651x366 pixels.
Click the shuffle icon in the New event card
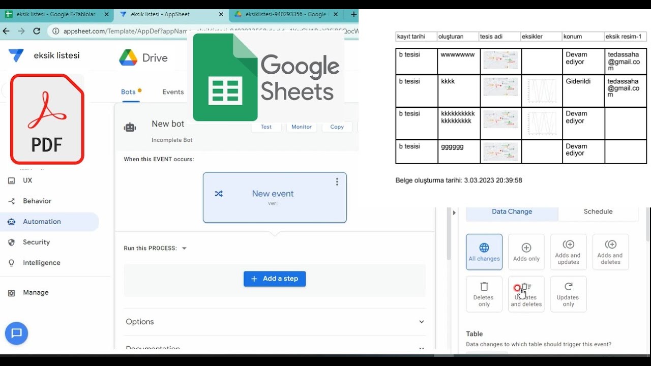219,194
